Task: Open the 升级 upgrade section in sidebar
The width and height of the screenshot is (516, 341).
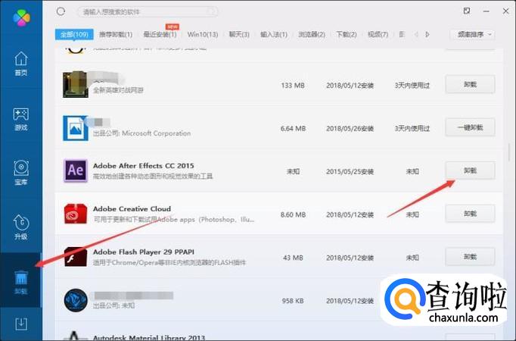Action: point(20,227)
